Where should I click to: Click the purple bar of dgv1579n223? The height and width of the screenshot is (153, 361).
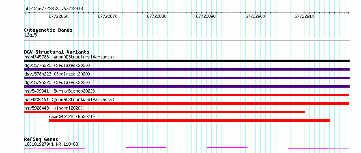[187, 86]
